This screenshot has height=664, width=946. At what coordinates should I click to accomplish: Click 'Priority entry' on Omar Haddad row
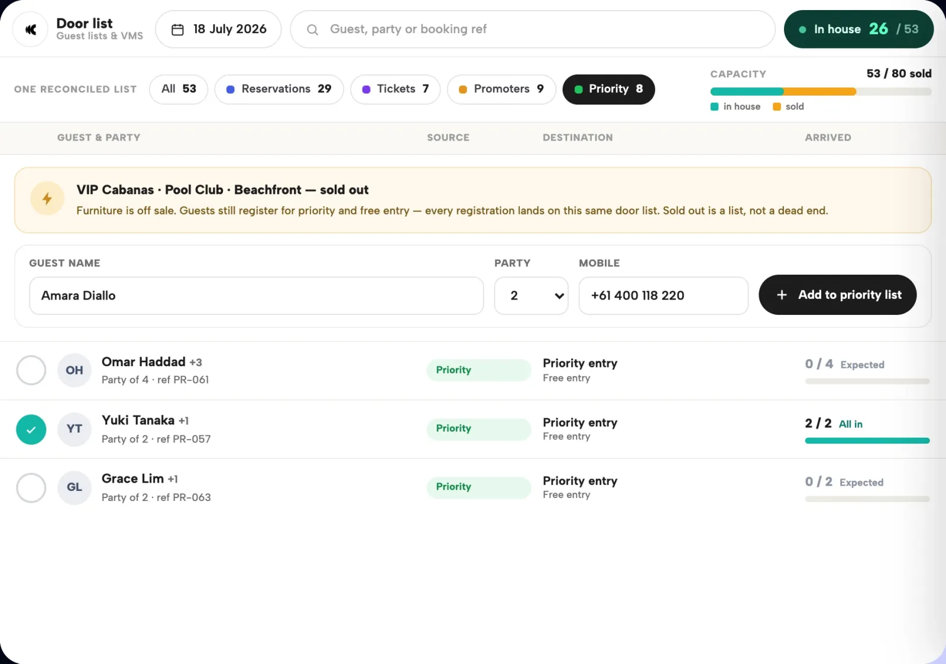click(580, 363)
